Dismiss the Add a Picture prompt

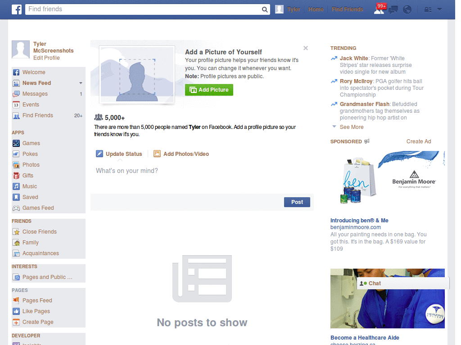(x=306, y=48)
